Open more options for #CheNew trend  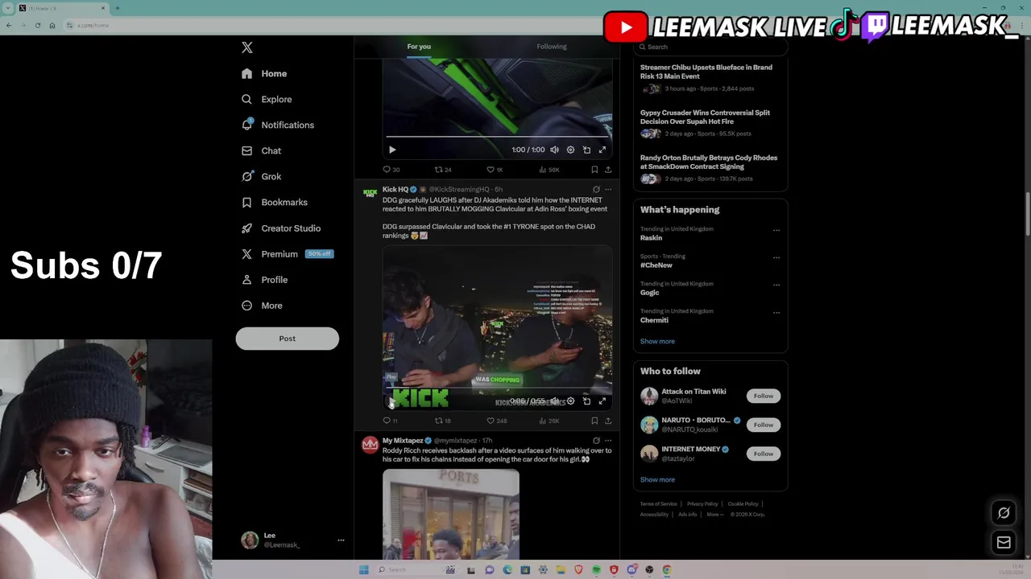click(x=776, y=257)
